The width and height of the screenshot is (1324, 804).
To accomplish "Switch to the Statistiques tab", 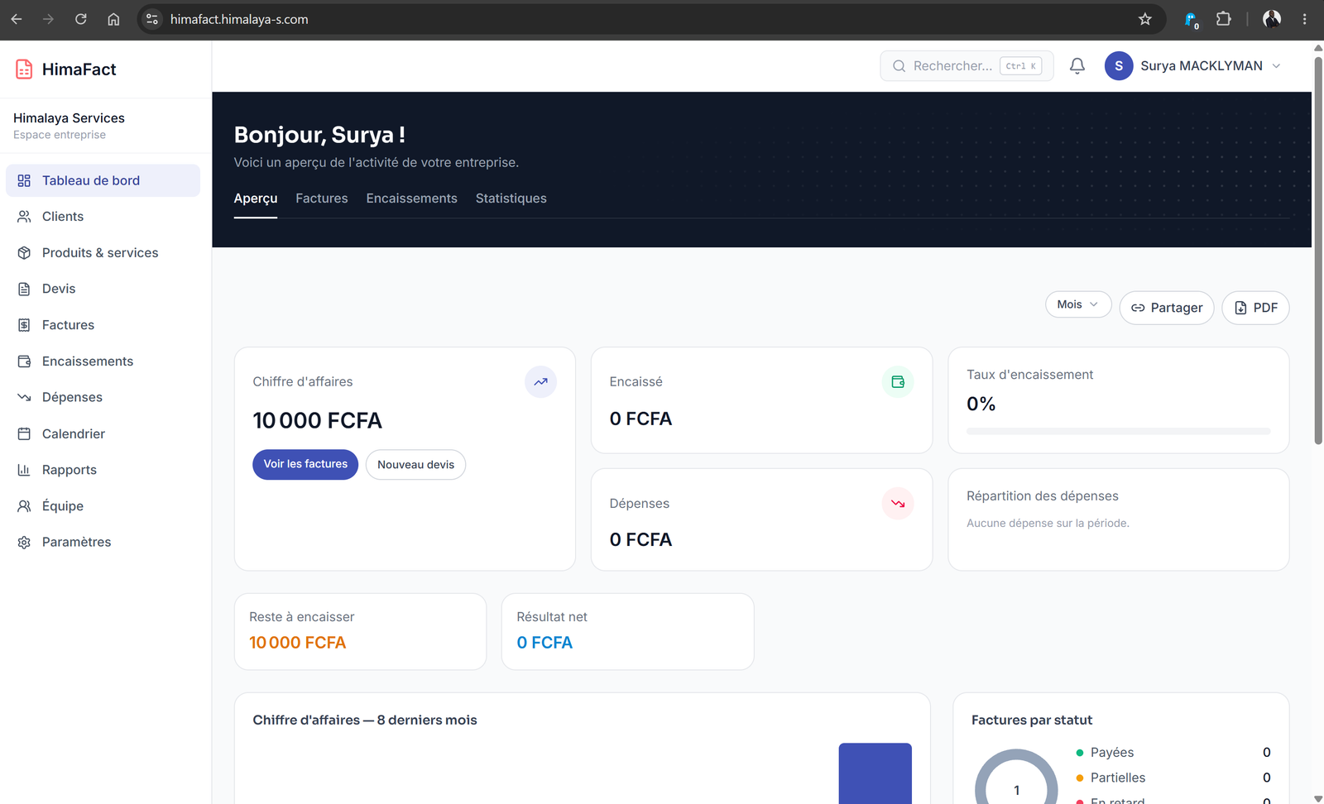I will (x=511, y=199).
